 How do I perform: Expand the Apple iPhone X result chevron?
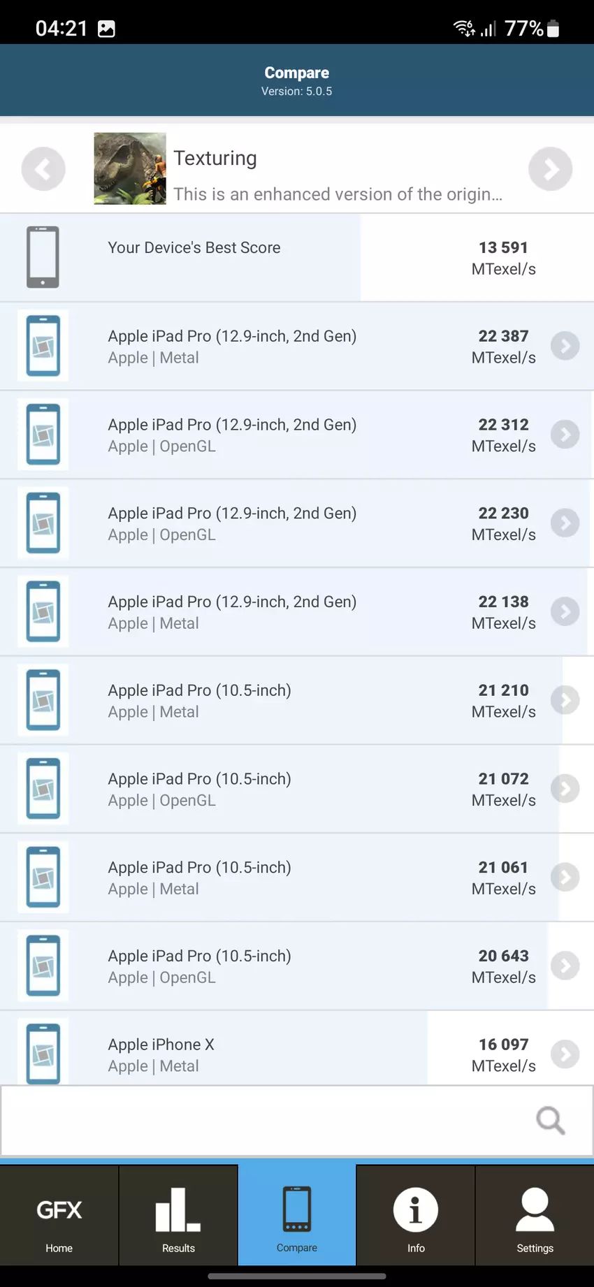[565, 1054]
